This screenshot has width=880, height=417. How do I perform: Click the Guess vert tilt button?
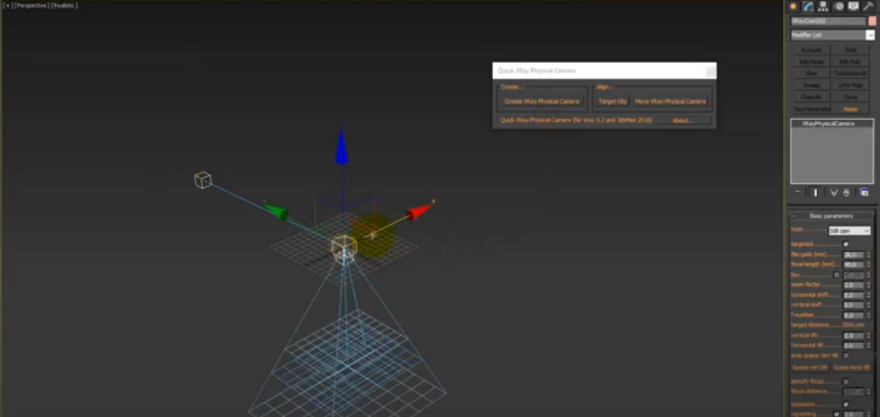[810, 368]
